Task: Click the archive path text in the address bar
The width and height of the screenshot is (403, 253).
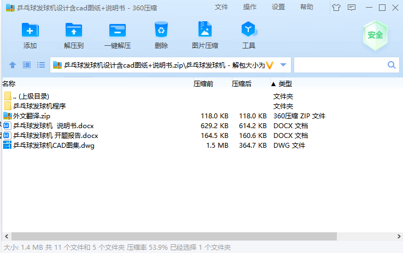Action: click(165, 65)
